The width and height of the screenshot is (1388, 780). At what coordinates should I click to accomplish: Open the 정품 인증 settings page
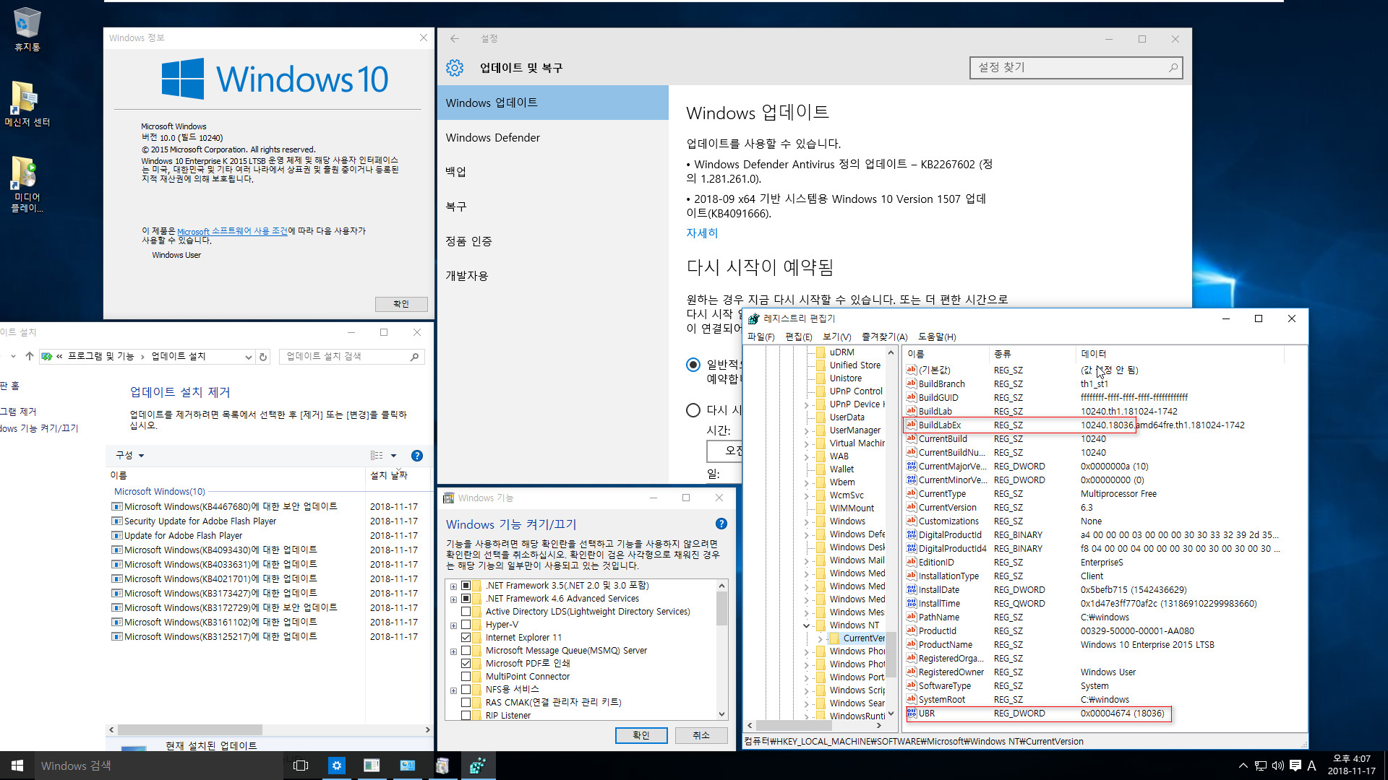click(x=552, y=241)
